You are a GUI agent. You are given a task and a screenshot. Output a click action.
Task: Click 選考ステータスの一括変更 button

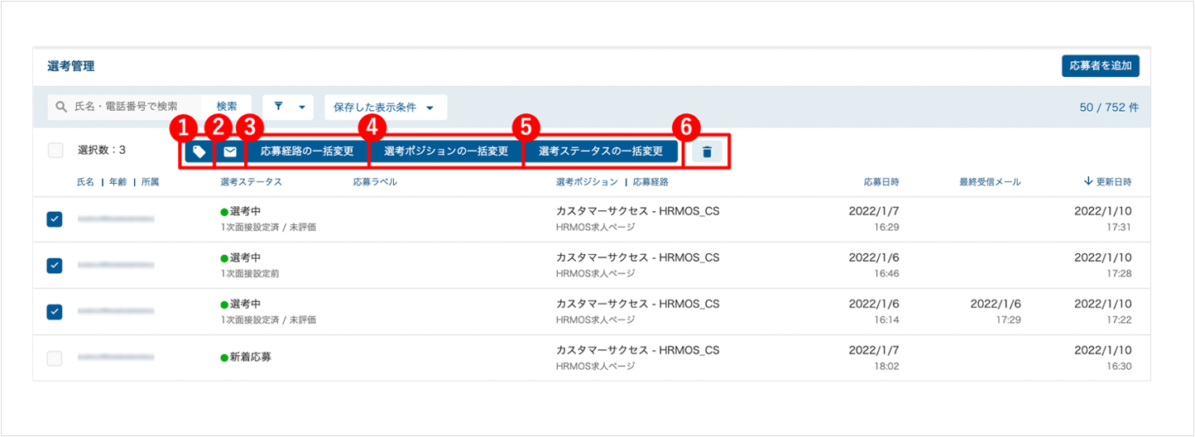point(601,151)
